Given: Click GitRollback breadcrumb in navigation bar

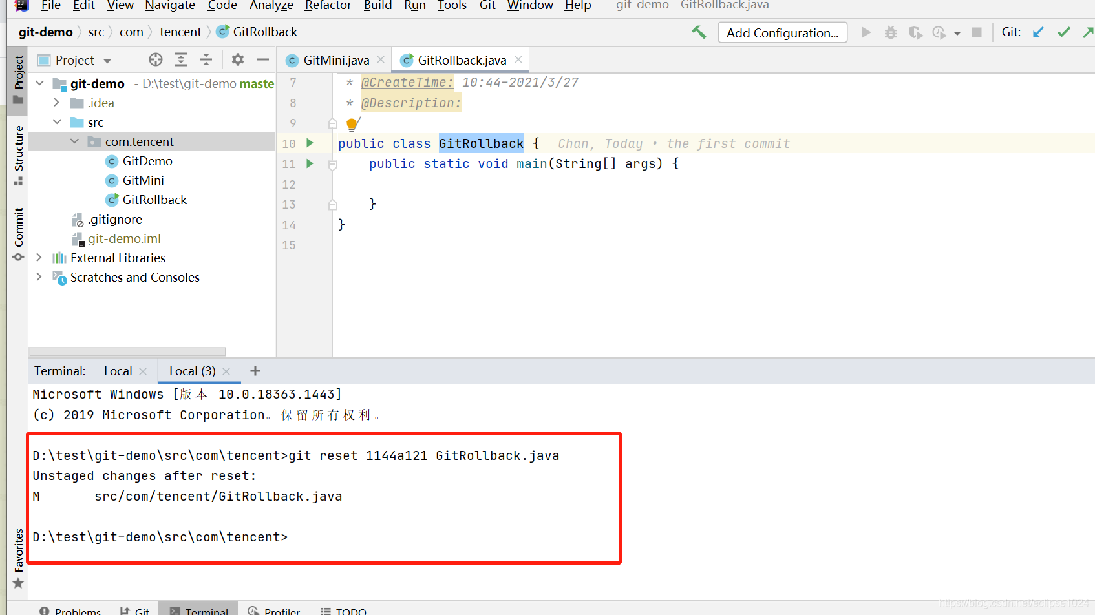Looking at the screenshot, I should click(257, 32).
